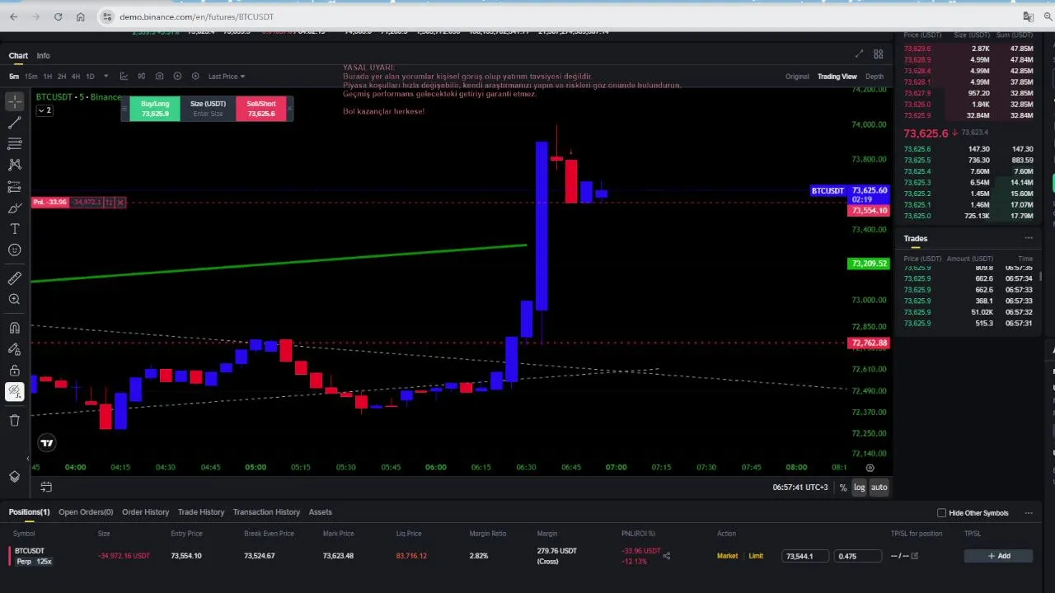Viewport: 1055px width, 593px height.
Task: Click the trash can remove drawings icon
Action: (x=14, y=420)
